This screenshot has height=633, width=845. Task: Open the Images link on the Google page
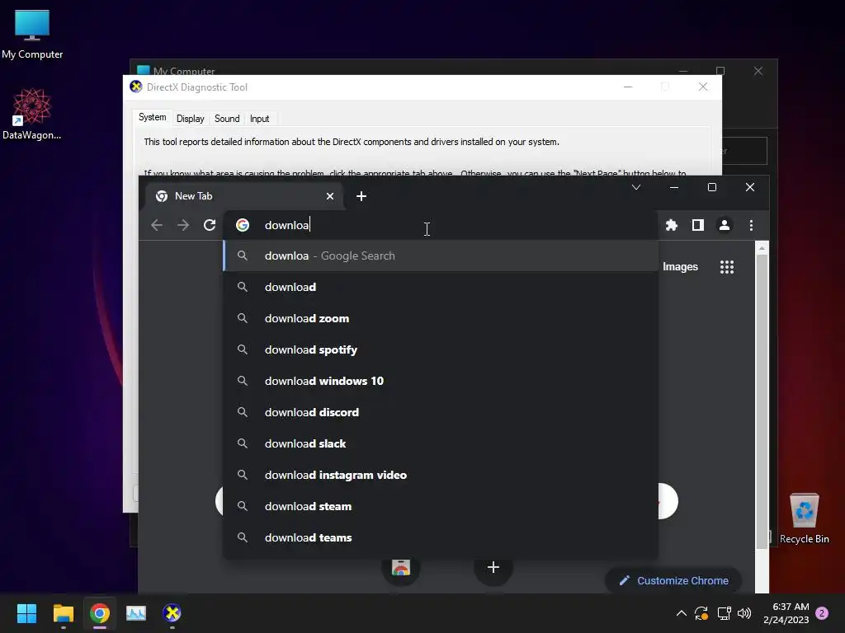tap(680, 267)
